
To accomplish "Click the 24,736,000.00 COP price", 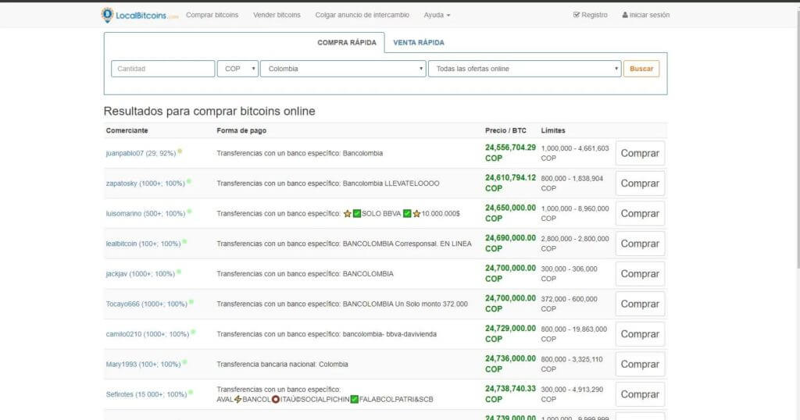I will click(510, 364).
